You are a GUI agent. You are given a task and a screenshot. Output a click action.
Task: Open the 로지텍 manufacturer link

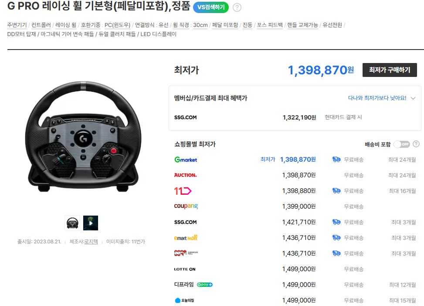click(x=91, y=241)
